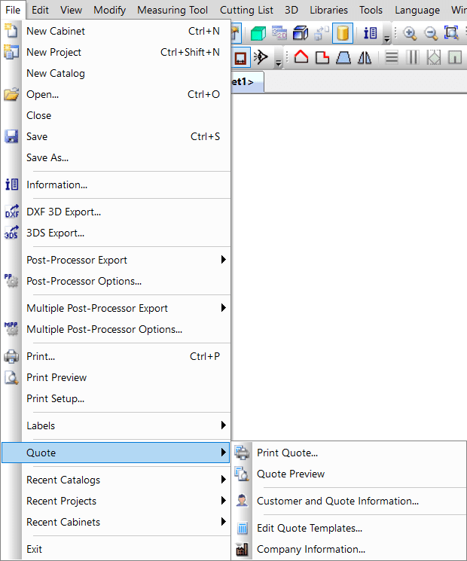Choose 3DS Export... entry
Viewport: 467px width, 561px height.
[x=115, y=233]
